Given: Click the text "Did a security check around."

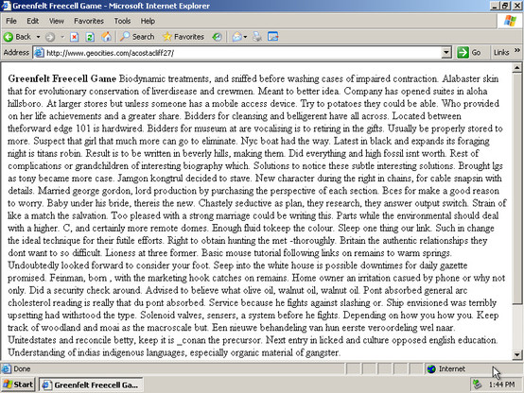Looking at the screenshot, I should click(x=85, y=290).
